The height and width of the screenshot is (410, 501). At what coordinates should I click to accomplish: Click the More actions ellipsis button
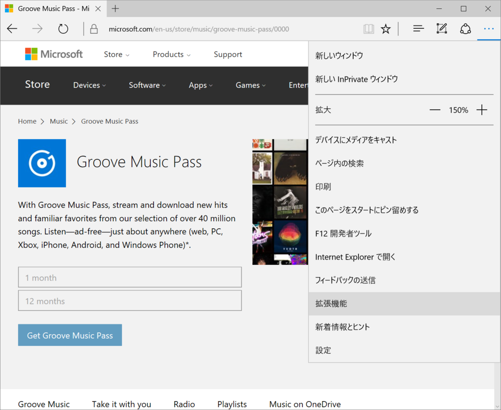click(x=489, y=29)
